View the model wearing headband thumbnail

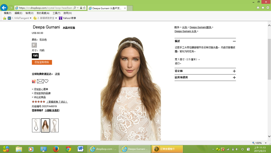coord(45,125)
